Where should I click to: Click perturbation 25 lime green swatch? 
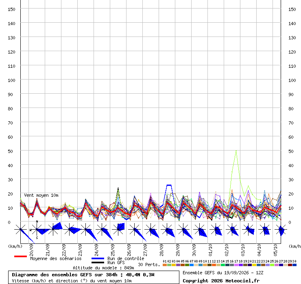point(272,265)
